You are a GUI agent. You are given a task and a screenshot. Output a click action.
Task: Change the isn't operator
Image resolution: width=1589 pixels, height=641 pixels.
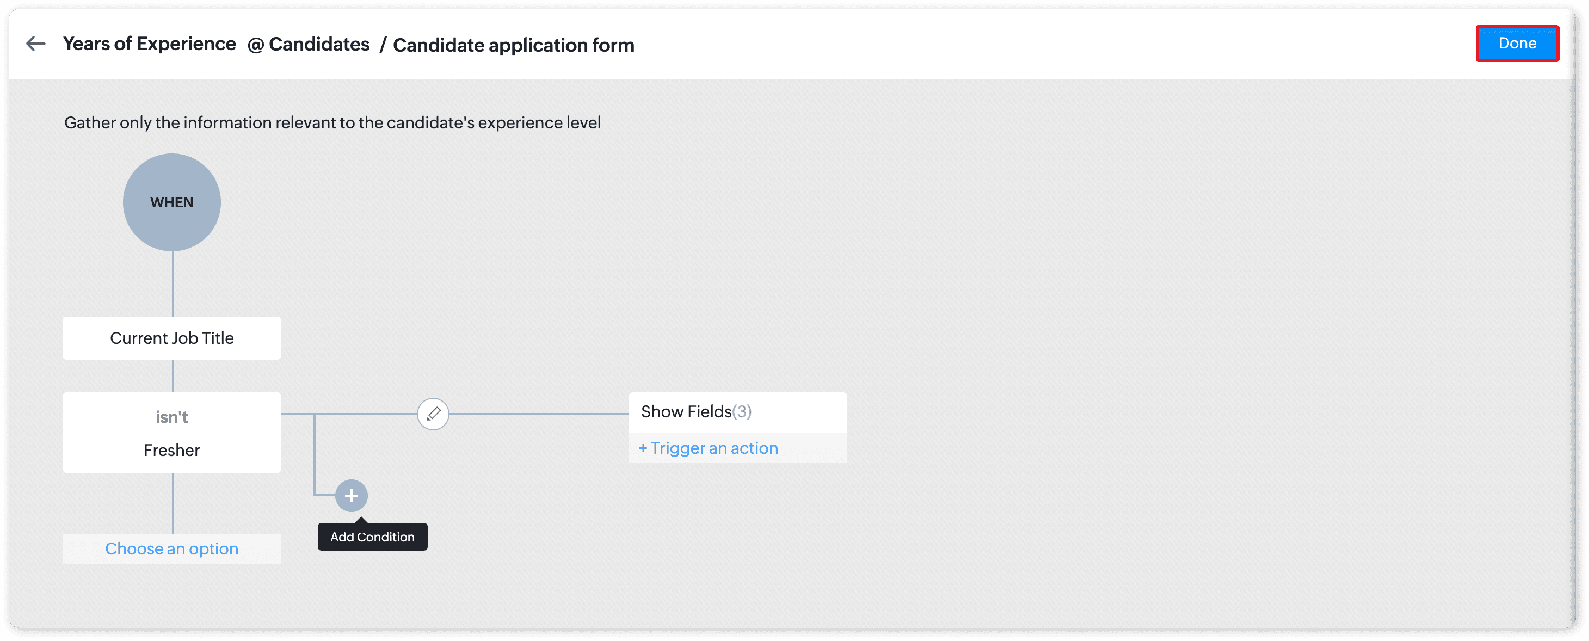[x=171, y=417]
